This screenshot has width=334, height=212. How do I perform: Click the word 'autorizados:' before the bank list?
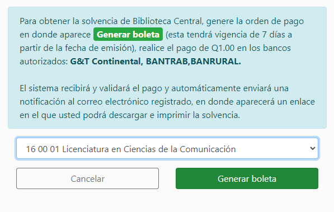[44, 62]
